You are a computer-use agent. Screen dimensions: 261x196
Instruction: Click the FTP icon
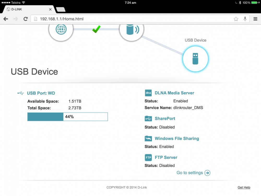tap(148, 158)
